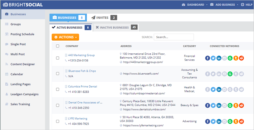The height and width of the screenshot is (130, 254).
Task: Click Tumblr icon for 440 Marketing Group
Action: pos(236,58)
